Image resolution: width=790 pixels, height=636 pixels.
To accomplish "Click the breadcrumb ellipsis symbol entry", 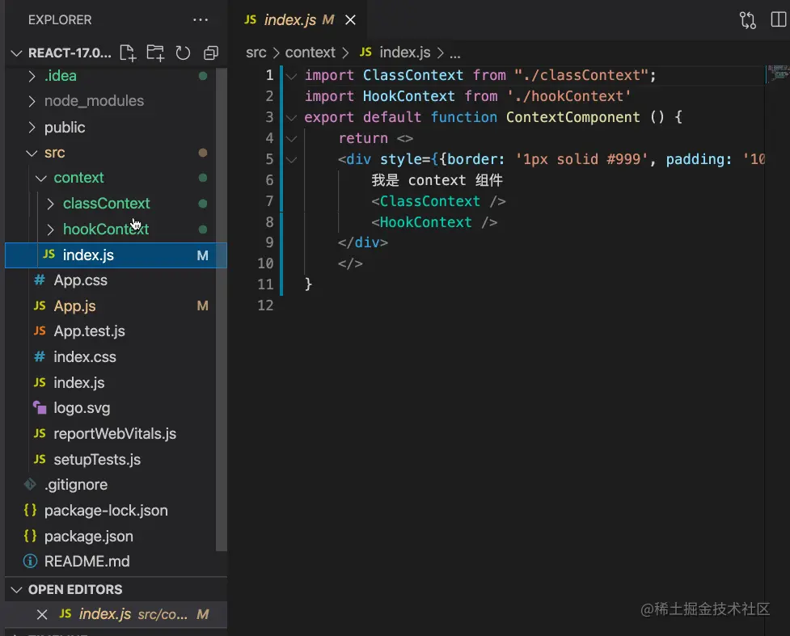I will pos(455,53).
